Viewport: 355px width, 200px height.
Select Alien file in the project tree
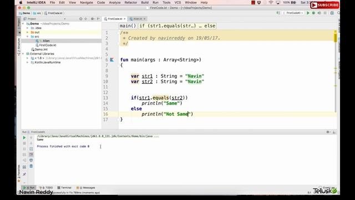[46, 41]
